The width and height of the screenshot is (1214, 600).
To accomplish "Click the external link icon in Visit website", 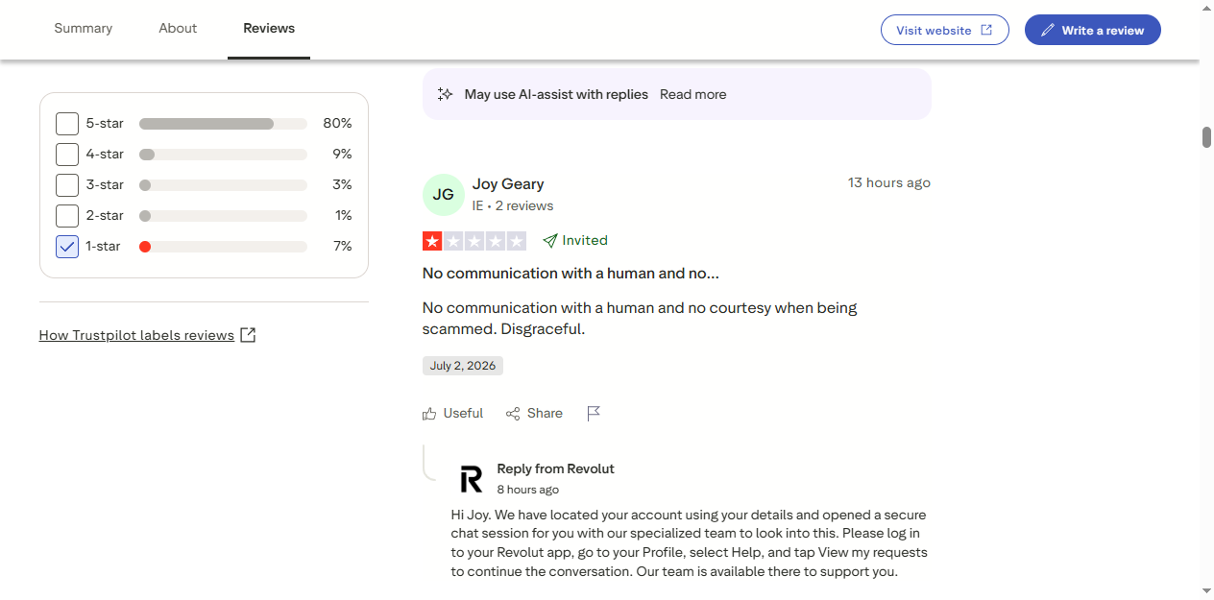I will pyautogui.click(x=986, y=30).
